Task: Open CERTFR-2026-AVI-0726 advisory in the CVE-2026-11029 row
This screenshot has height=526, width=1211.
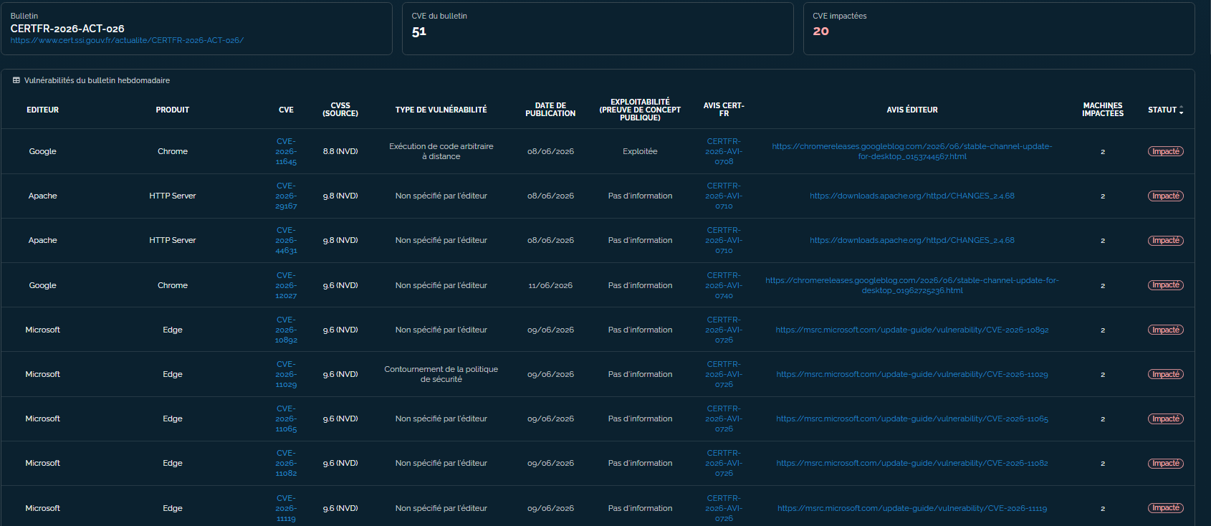Action: 724,374
